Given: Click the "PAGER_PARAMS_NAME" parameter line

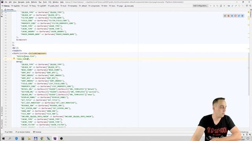Looking at the screenshot, I should click(49, 34).
